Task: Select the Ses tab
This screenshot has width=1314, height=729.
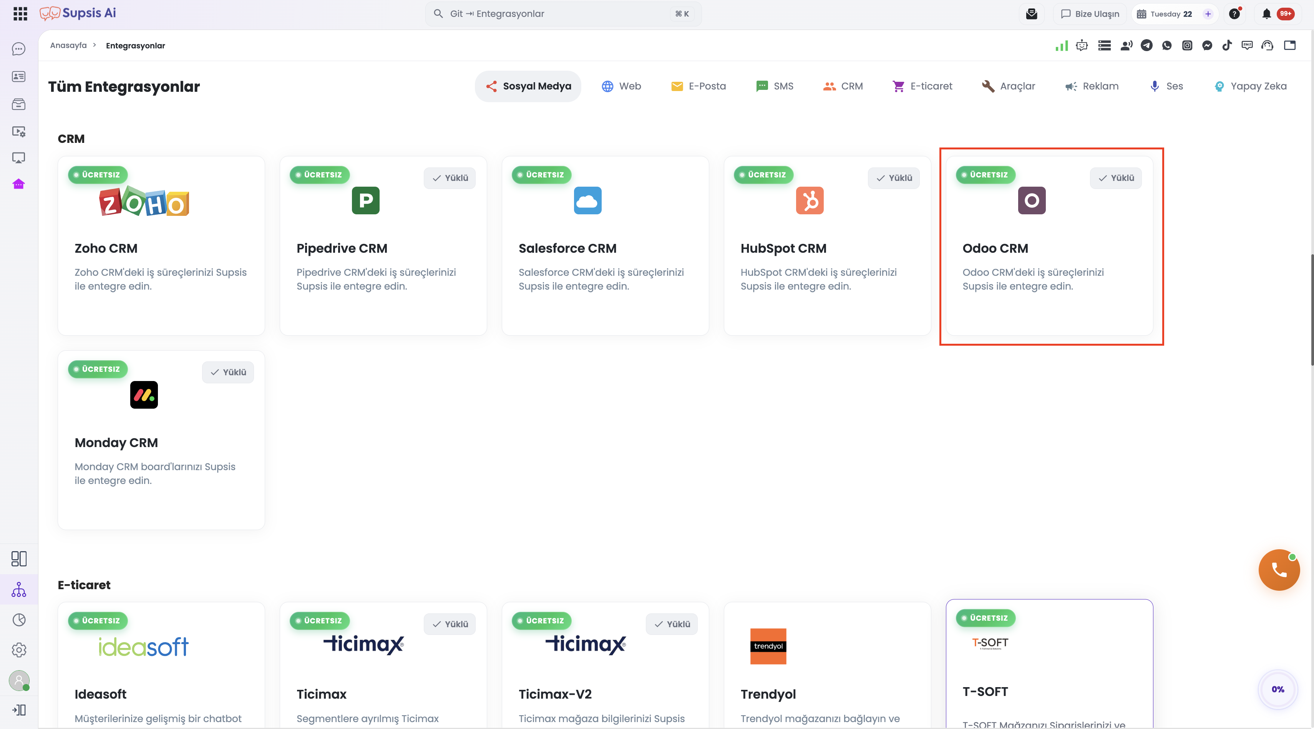Action: tap(1166, 86)
